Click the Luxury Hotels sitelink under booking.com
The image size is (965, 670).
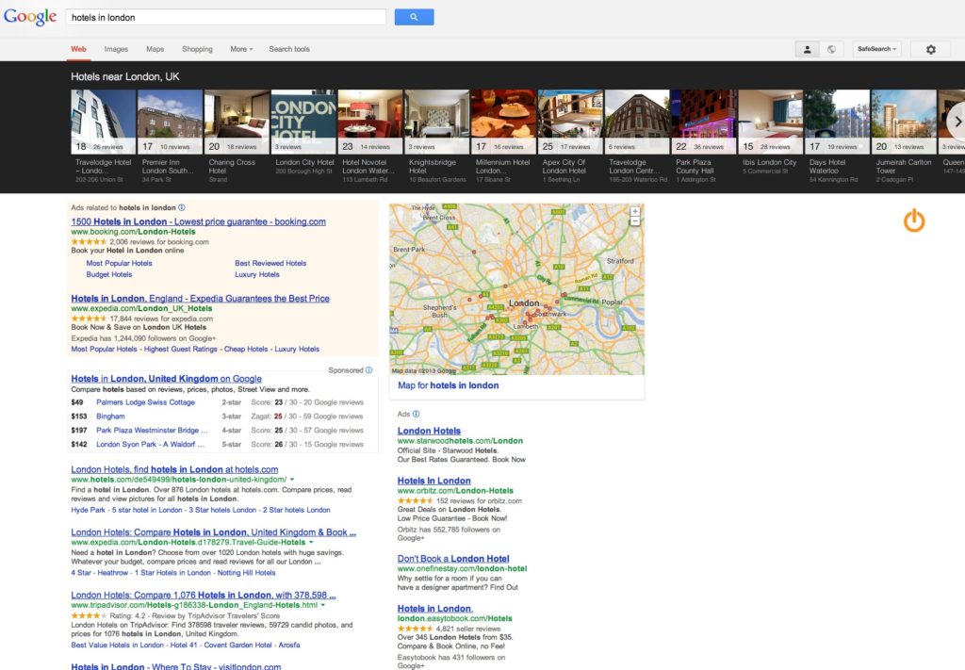(256, 274)
